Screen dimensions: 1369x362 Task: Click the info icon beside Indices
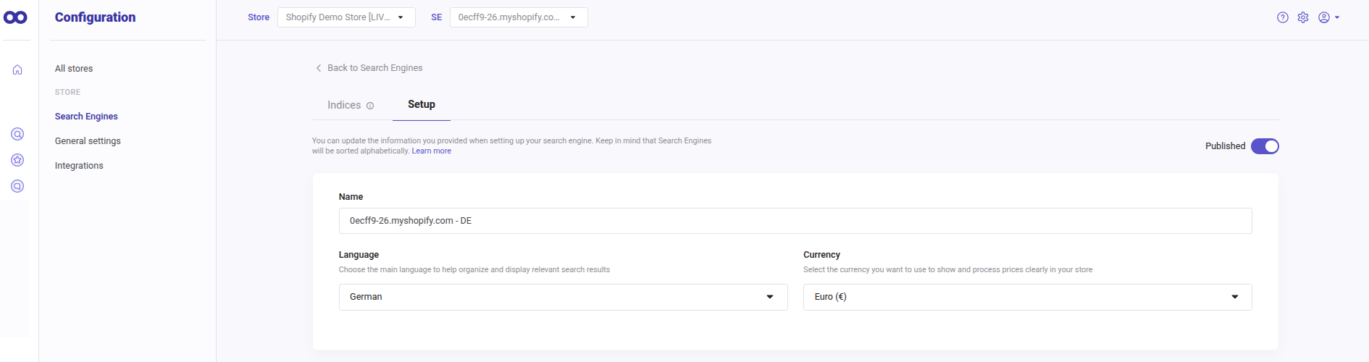pyautogui.click(x=370, y=106)
